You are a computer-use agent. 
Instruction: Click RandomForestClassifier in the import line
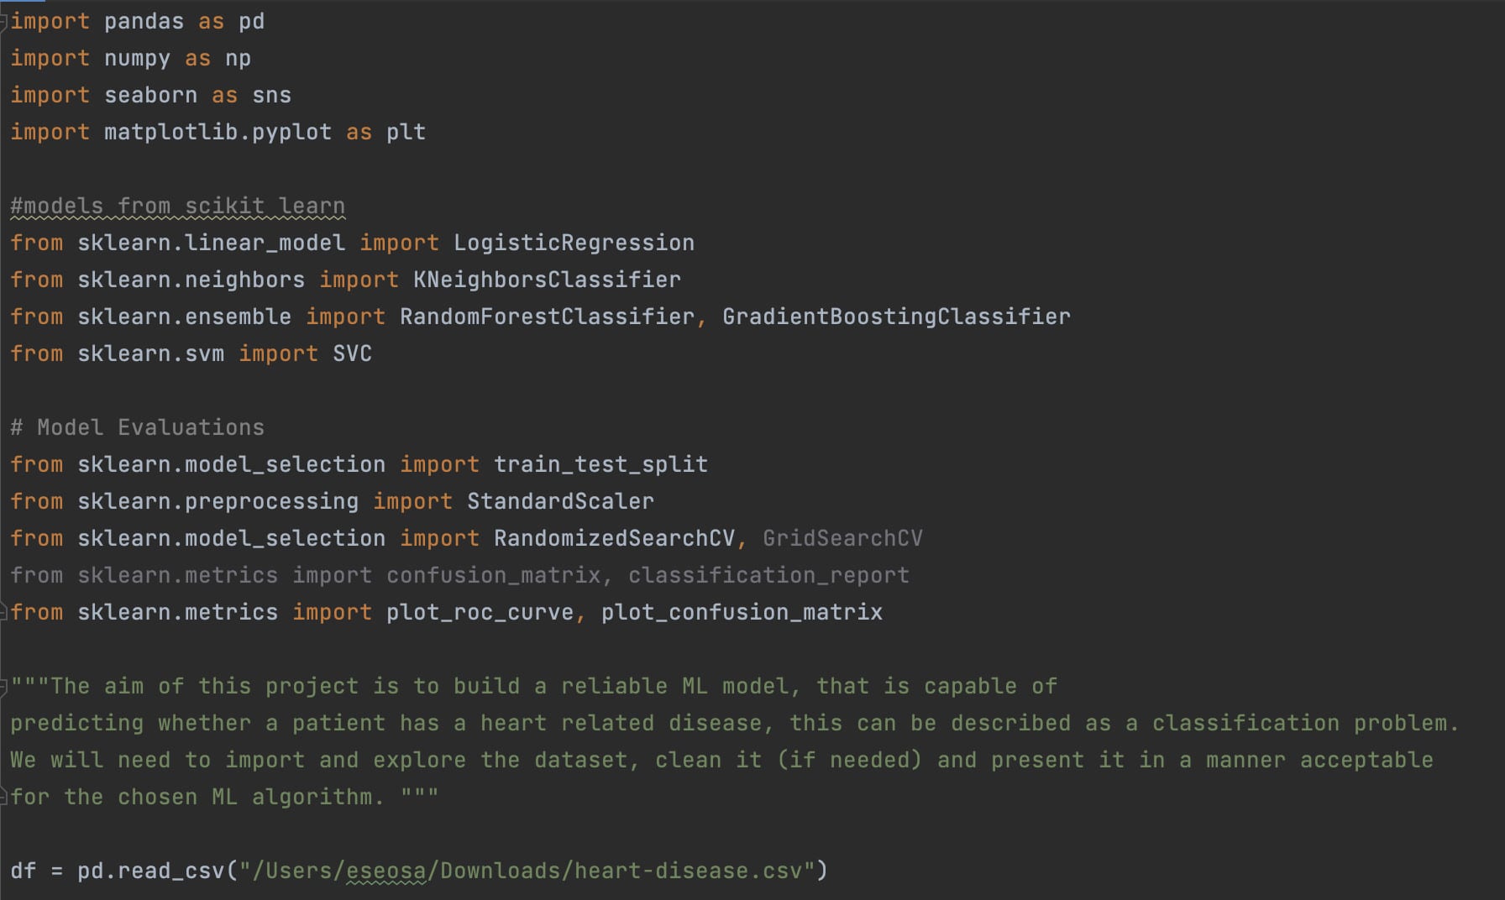click(x=547, y=317)
